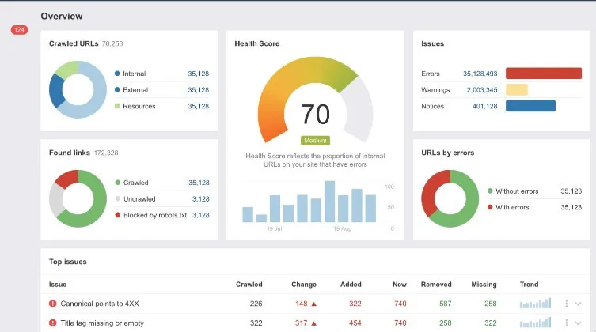Click the Found links donut chart

tap(78, 198)
